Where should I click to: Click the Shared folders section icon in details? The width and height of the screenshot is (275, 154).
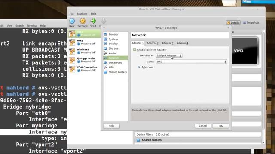(138, 140)
